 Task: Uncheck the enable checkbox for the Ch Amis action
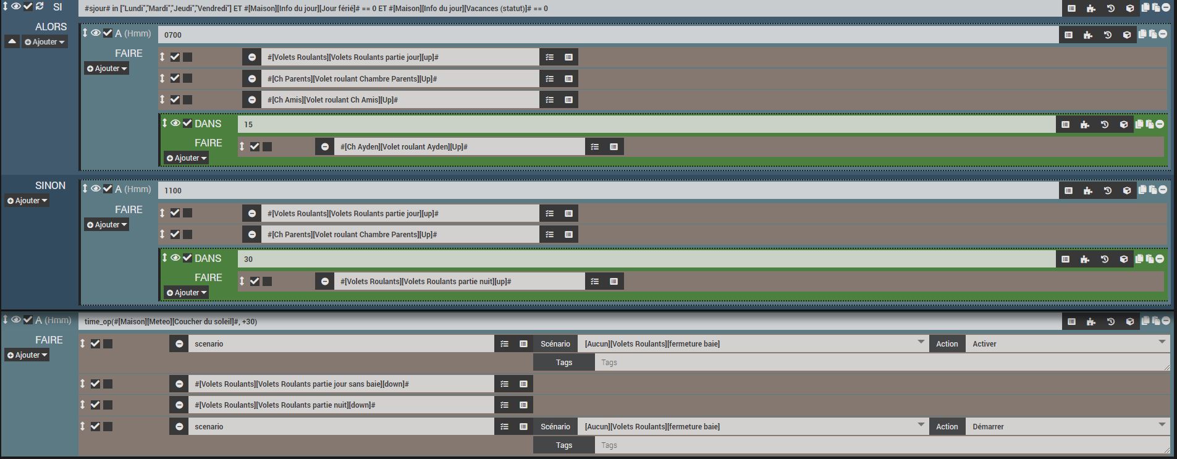click(175, 100)
